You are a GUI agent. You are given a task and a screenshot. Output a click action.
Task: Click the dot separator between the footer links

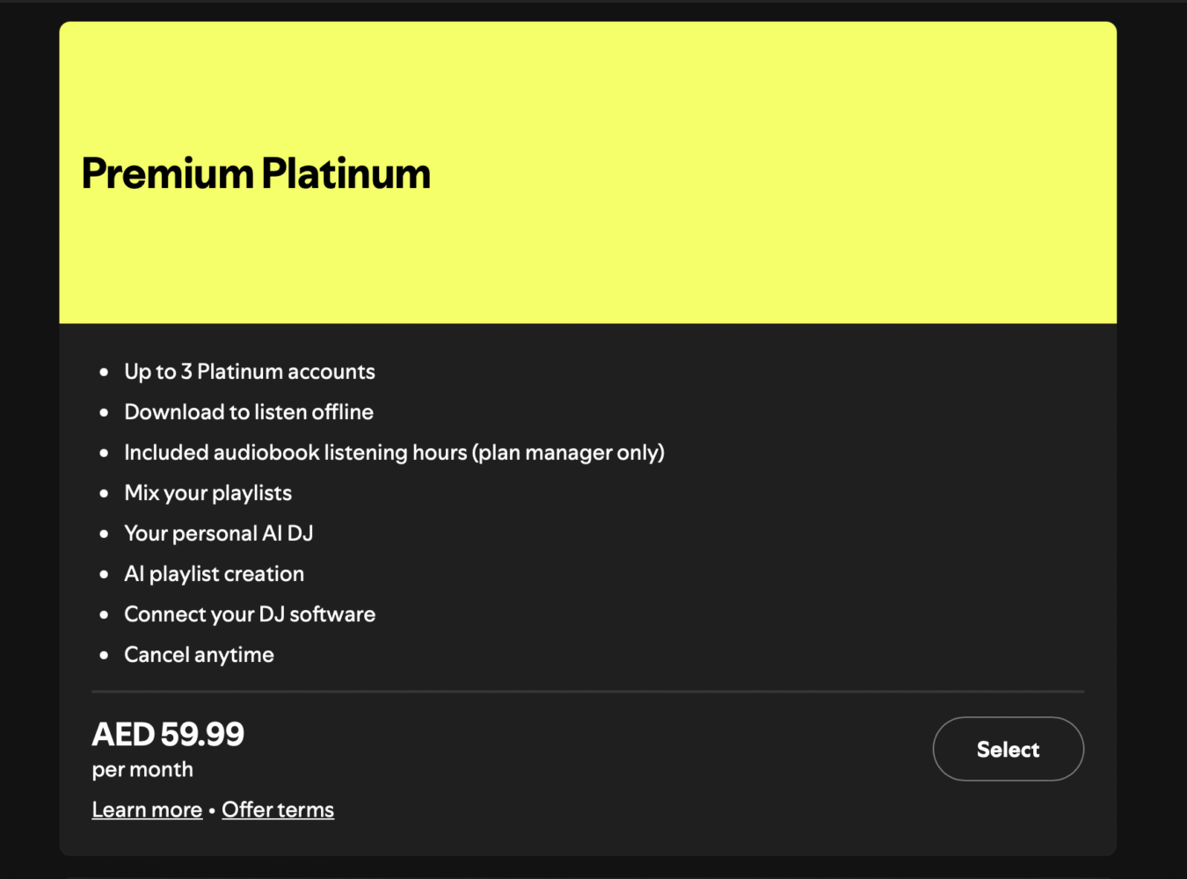(x=212, y=810)
